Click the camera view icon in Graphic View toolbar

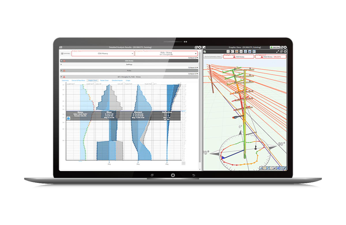pos(245,51)
